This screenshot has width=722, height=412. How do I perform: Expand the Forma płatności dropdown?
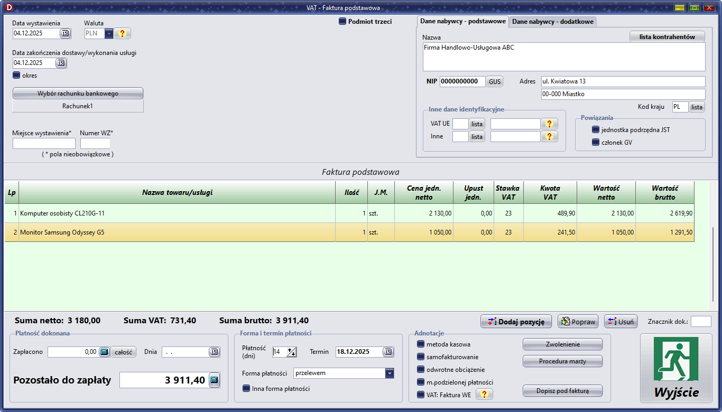(390, 373)
